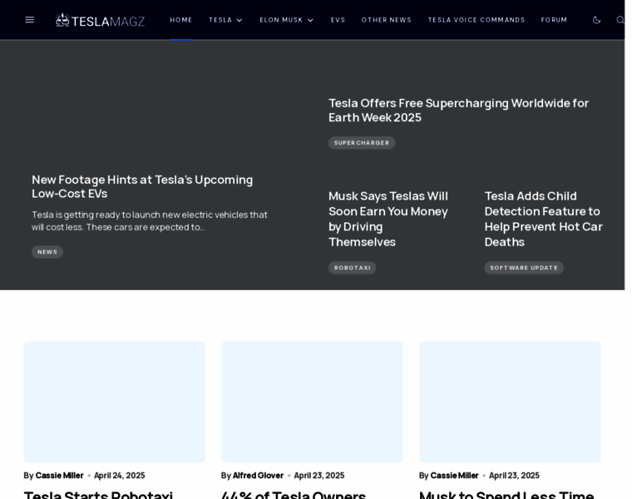
Task: Open the Other News menu item
Action: [x=386, y=20]
